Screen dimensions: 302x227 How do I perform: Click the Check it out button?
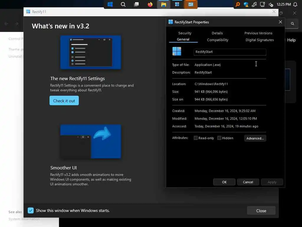pos(64,100)
